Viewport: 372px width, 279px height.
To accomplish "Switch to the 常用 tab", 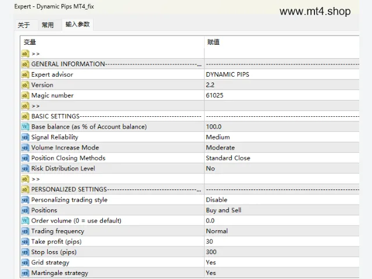I will [48, 25].
